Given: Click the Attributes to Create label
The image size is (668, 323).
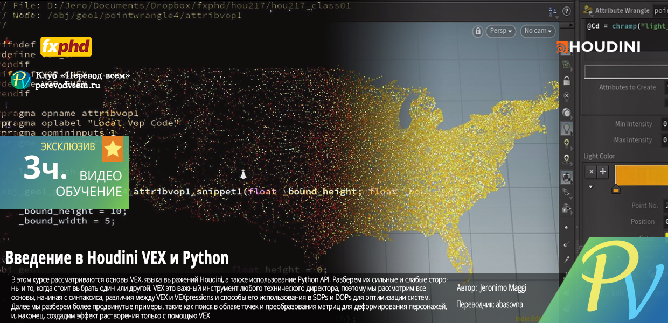Looking at the screenshot, I should [628, 87].
